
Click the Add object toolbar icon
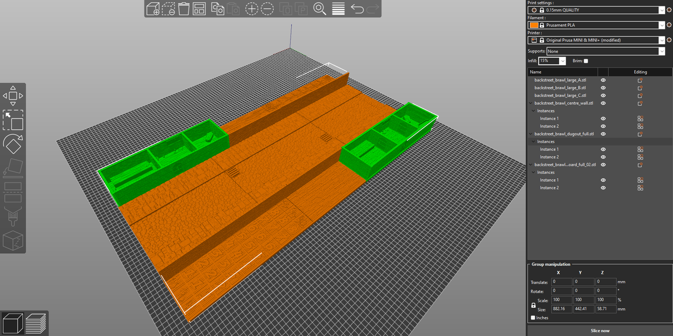click(153, 9)
